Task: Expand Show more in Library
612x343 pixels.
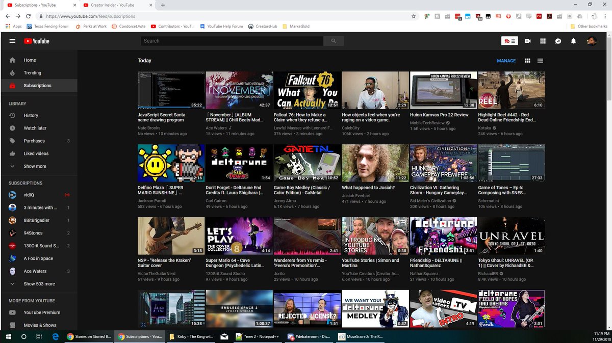Action: point(39,166)
